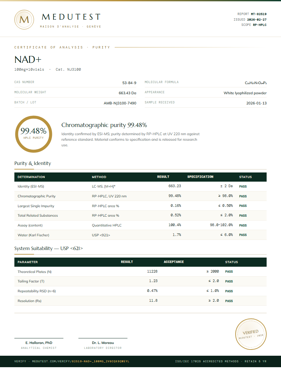Select the molecular formula value

point(256,83)
